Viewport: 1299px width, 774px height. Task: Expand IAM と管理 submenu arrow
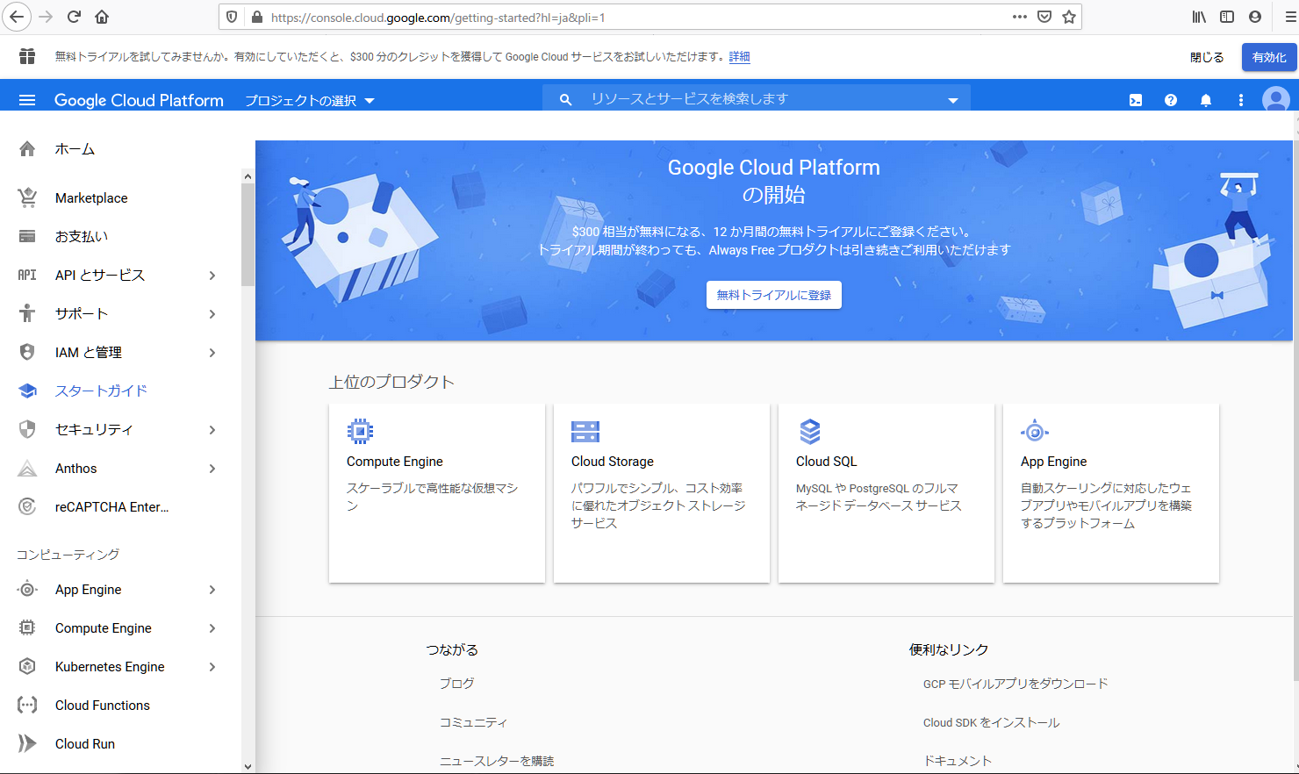click(x=212, y=353)
